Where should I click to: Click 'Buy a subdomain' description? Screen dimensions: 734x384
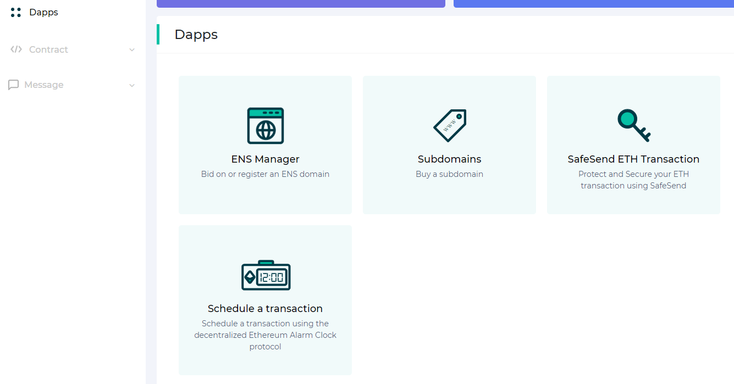[450, 174]
